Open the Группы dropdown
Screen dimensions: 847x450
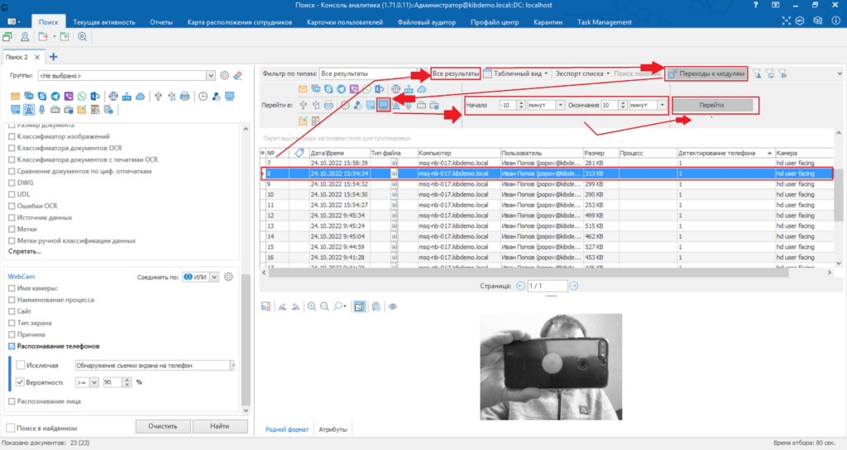[211, 75]
